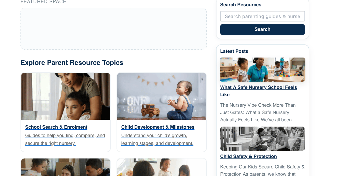Open What A Safe Nursery School Feels Like post
This screenshot has height=176, width=348.
(x=259, y=91)
